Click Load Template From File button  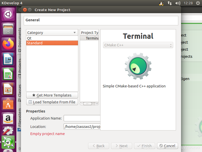(x=52, y=102)
